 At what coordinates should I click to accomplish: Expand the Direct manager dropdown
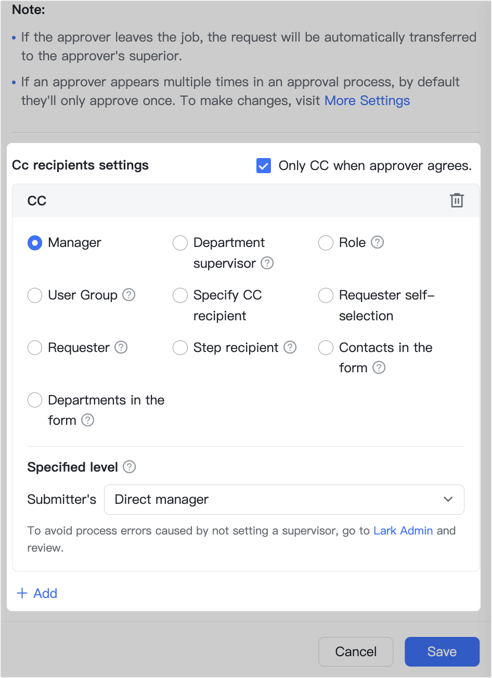(x=447, y=499)
